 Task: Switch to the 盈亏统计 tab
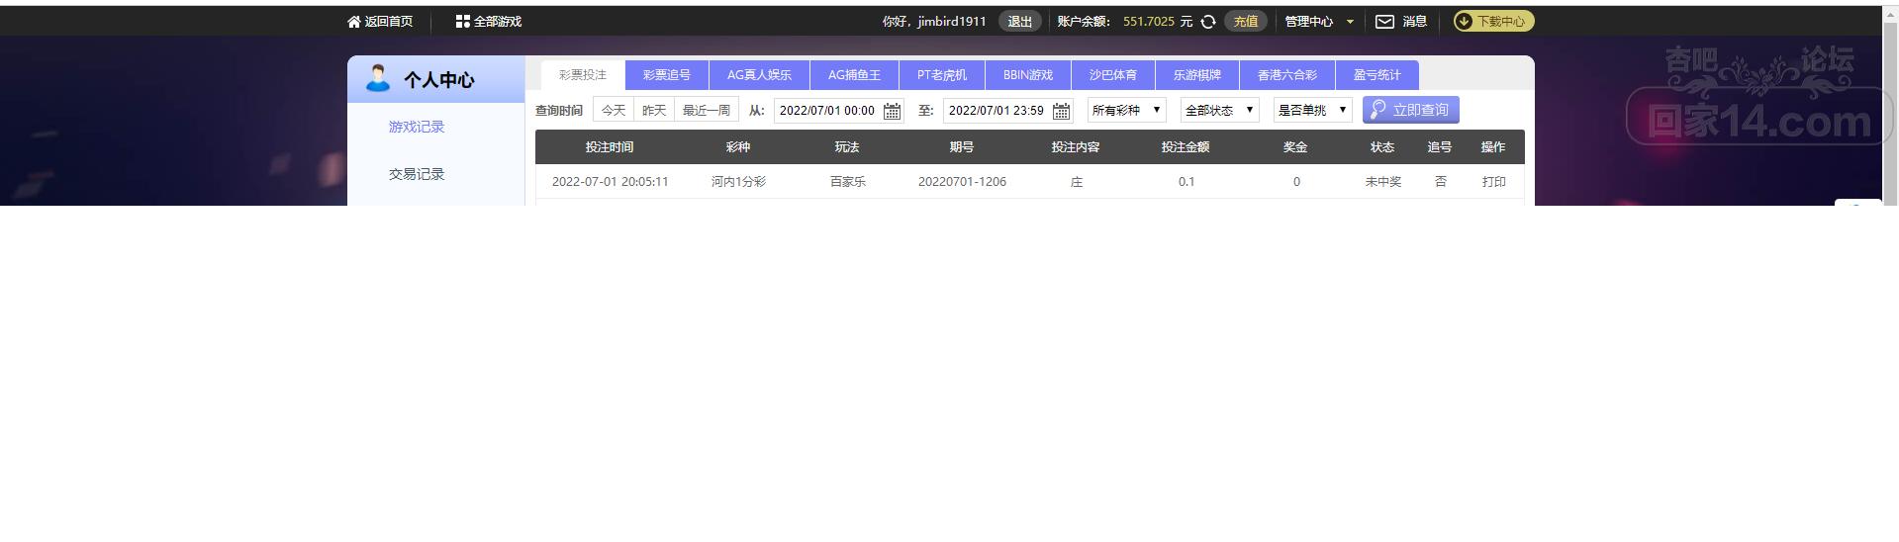[1377, 75]
